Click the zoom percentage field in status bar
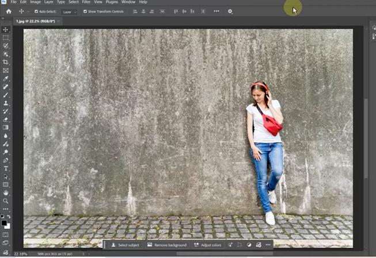This screenshot has width=376, height=258. point(20,253)
